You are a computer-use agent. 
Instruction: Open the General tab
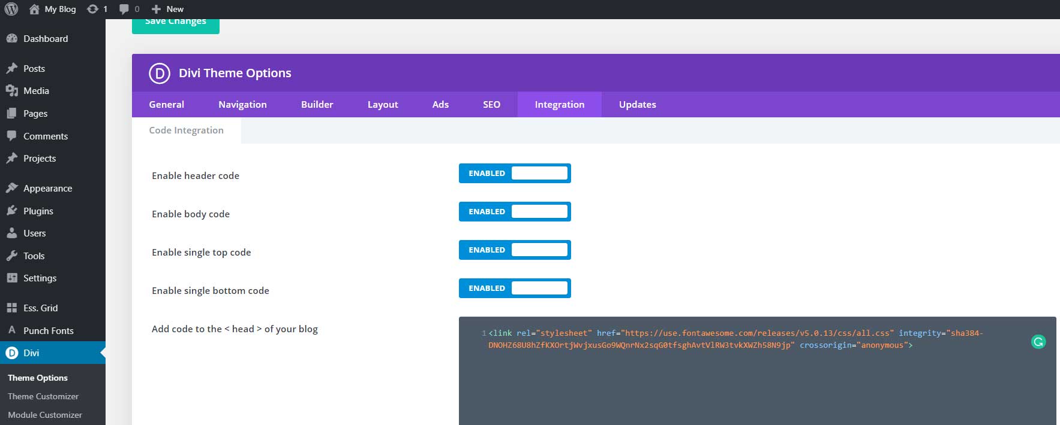[166, 104]
